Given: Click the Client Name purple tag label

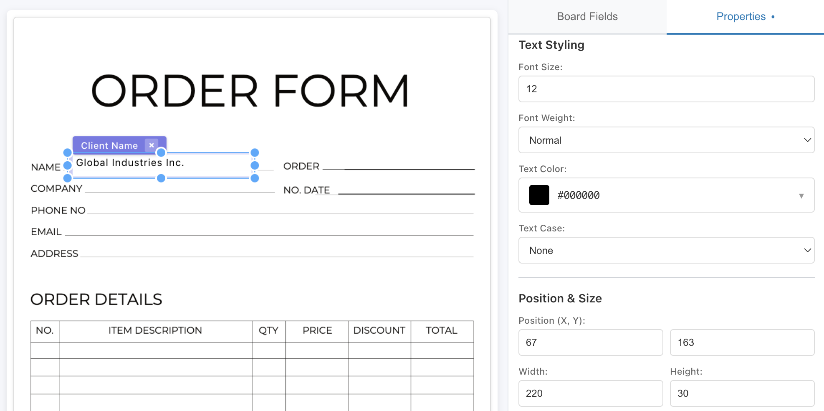Looking at the screenshot, I should pos(109,145).
